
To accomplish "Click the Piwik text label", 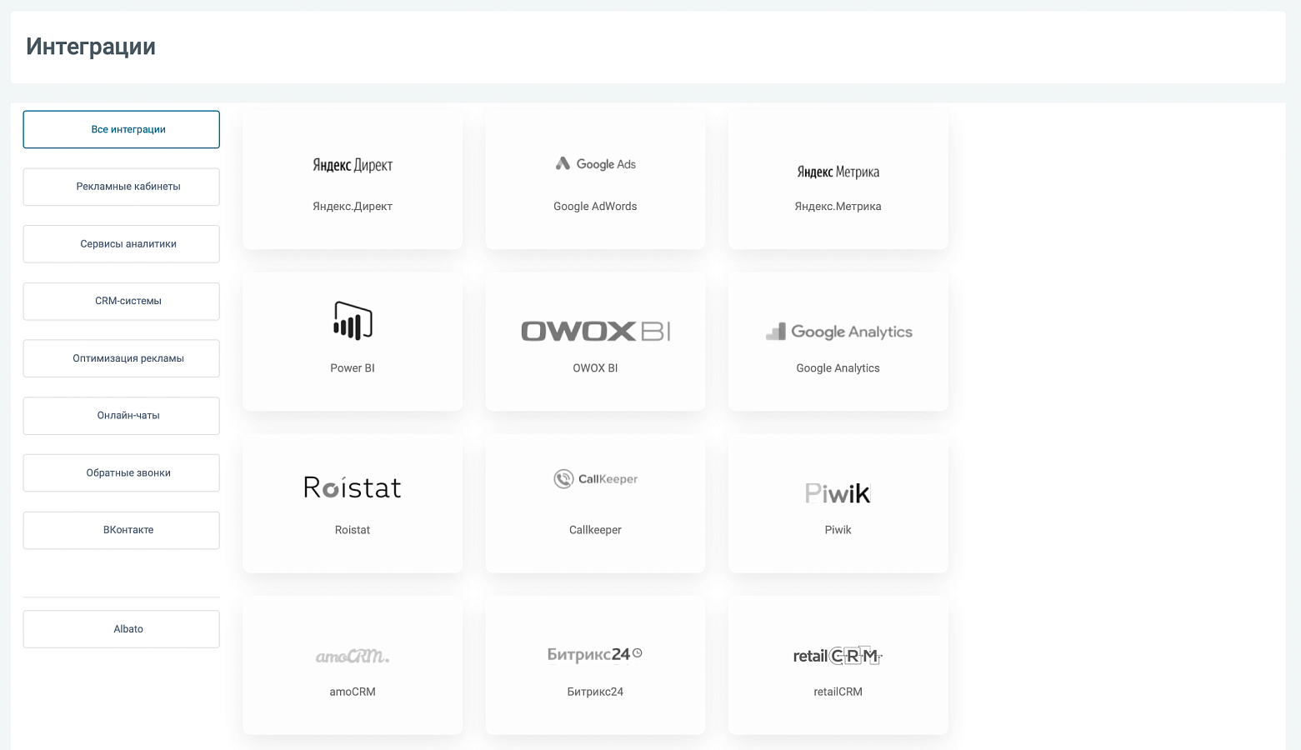I will coord(838,530).
